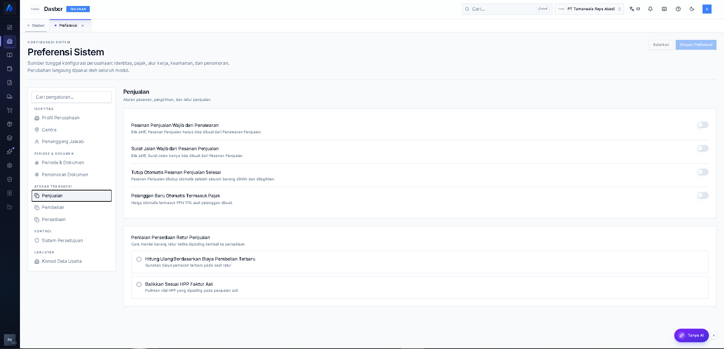
Task: Open the open-book icon in sidebar
Action: pos(10,55)
